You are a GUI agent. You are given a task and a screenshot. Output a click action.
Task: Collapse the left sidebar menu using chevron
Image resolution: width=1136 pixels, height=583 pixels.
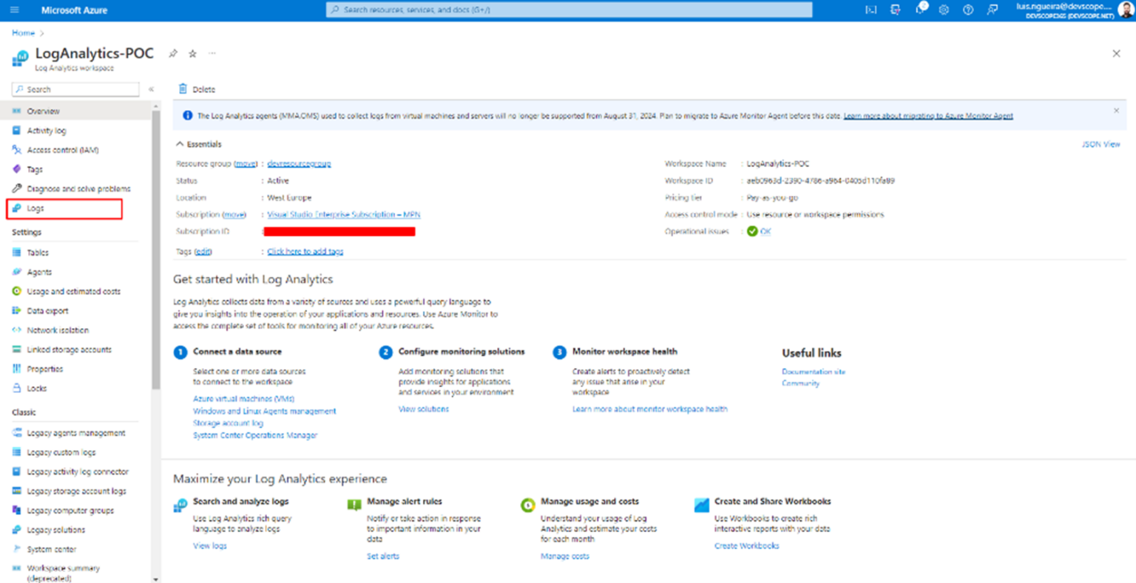tap(151, 89)
